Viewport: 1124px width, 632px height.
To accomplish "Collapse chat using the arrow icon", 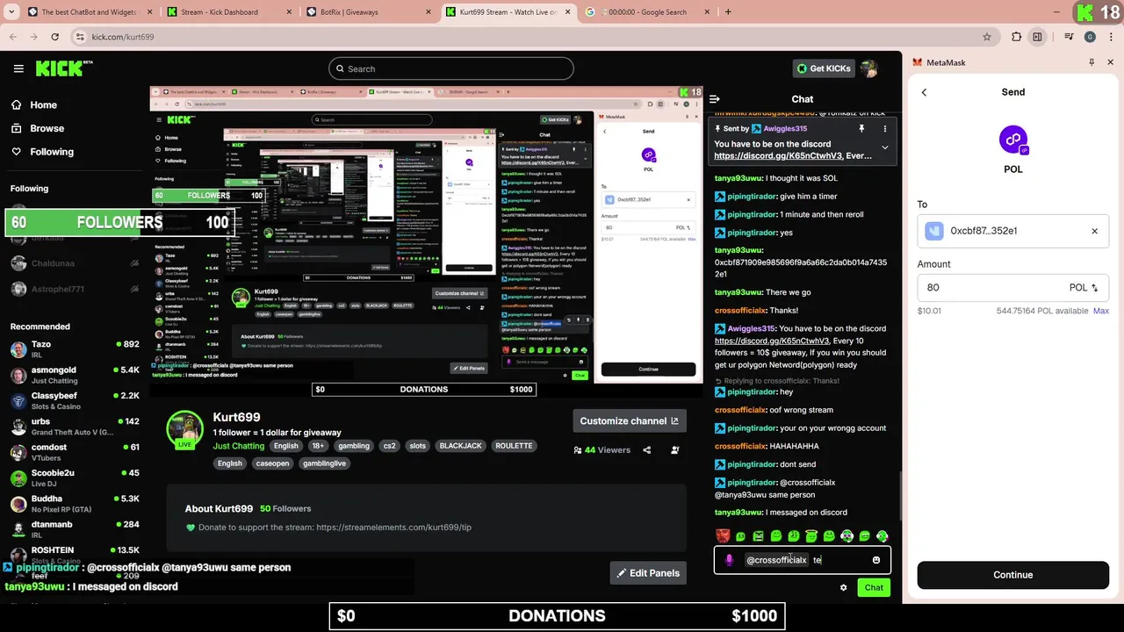I will [715, 99].
